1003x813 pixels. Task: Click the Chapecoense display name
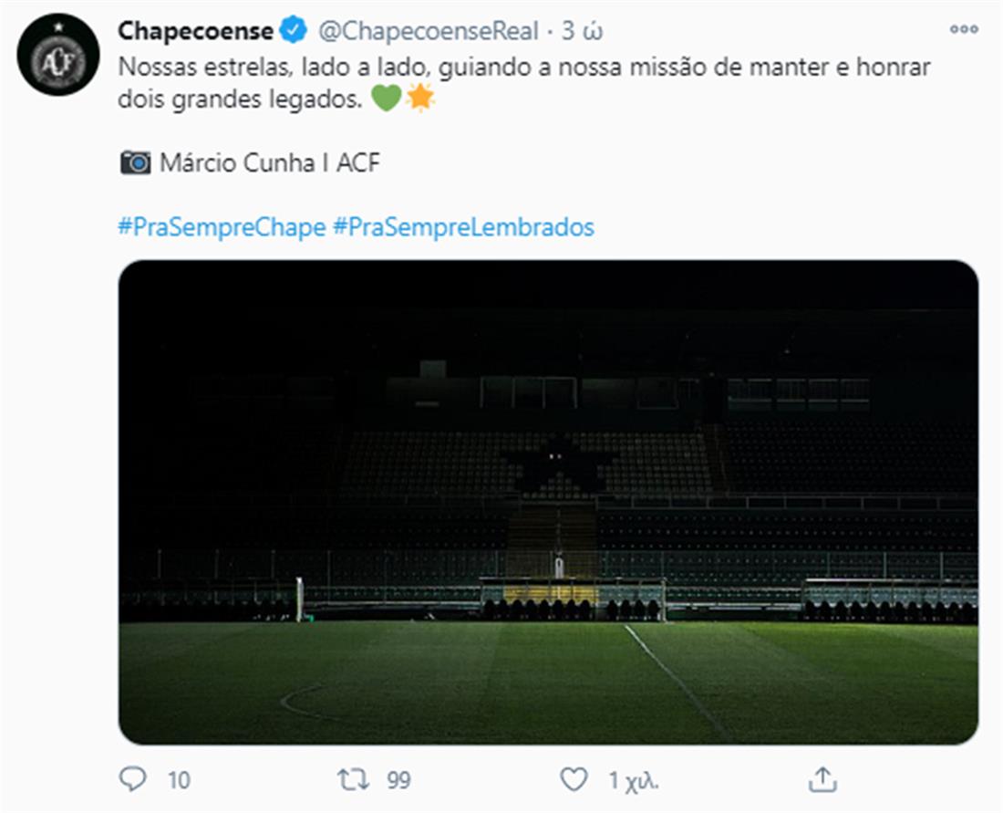(195, 31)
